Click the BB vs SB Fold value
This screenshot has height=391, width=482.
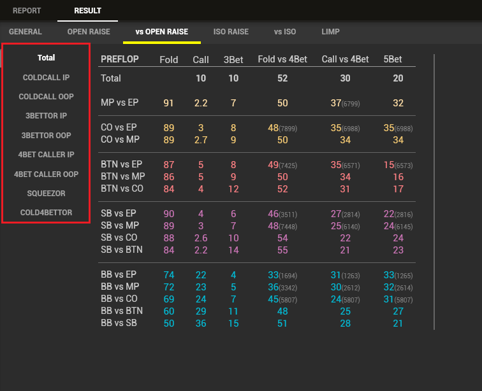(x=169, y=323)
